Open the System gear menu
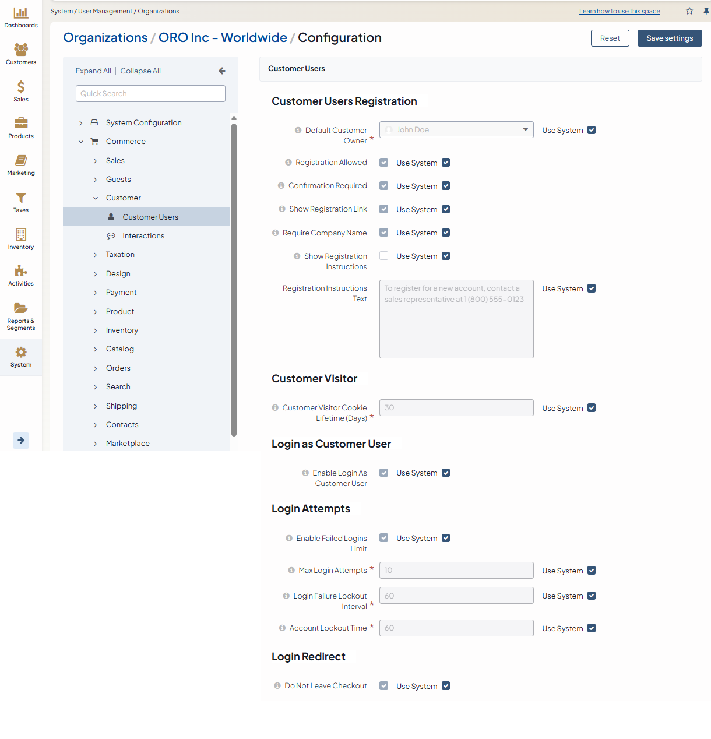711x739 pixels. pyautogui.click(x=21, y=357)
